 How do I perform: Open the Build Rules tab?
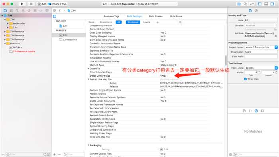tap(176, 16)
